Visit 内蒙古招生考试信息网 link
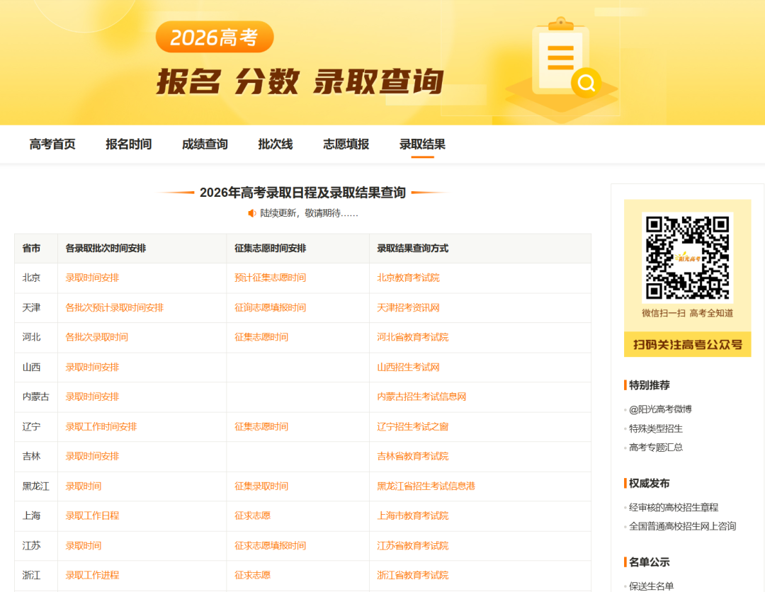The height and width of the screenshot is (592, 765). click(421, 397)
